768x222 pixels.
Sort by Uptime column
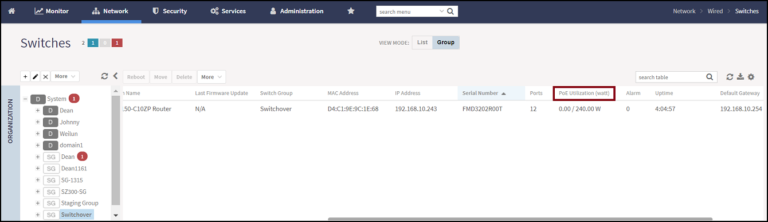(x=664, y=93)
